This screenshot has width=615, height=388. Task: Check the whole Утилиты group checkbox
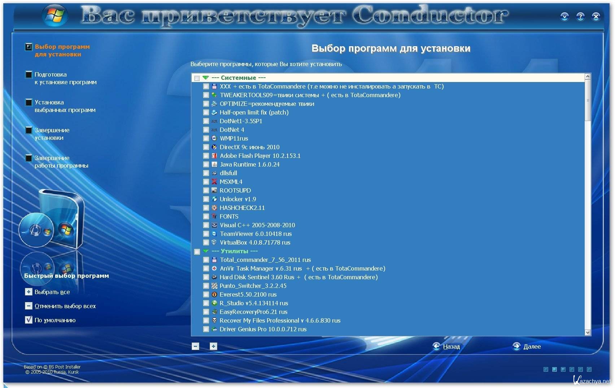(197, 251)
